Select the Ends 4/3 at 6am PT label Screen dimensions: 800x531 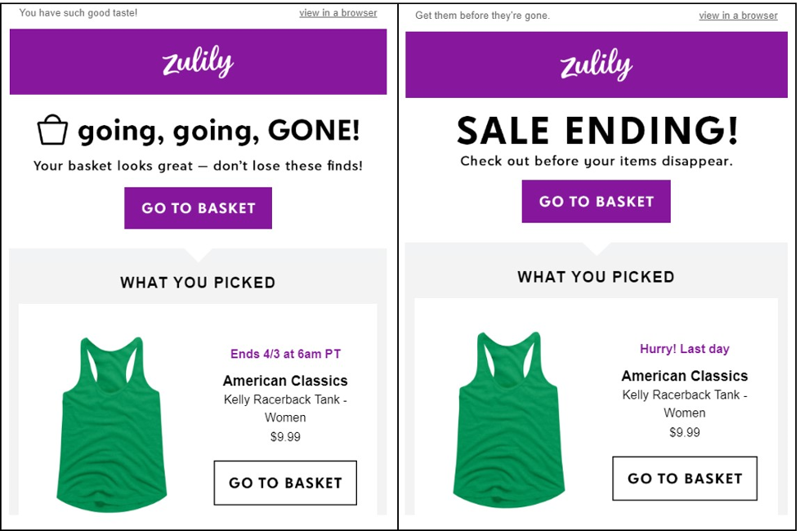[285, 353]
